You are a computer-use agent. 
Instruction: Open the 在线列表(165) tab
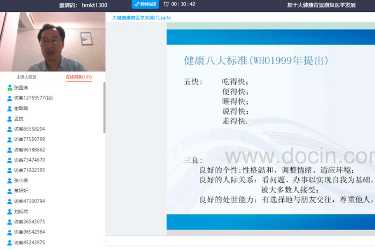[78, 77]
